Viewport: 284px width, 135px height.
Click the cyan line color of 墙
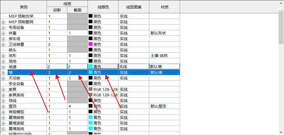(91, 72)
